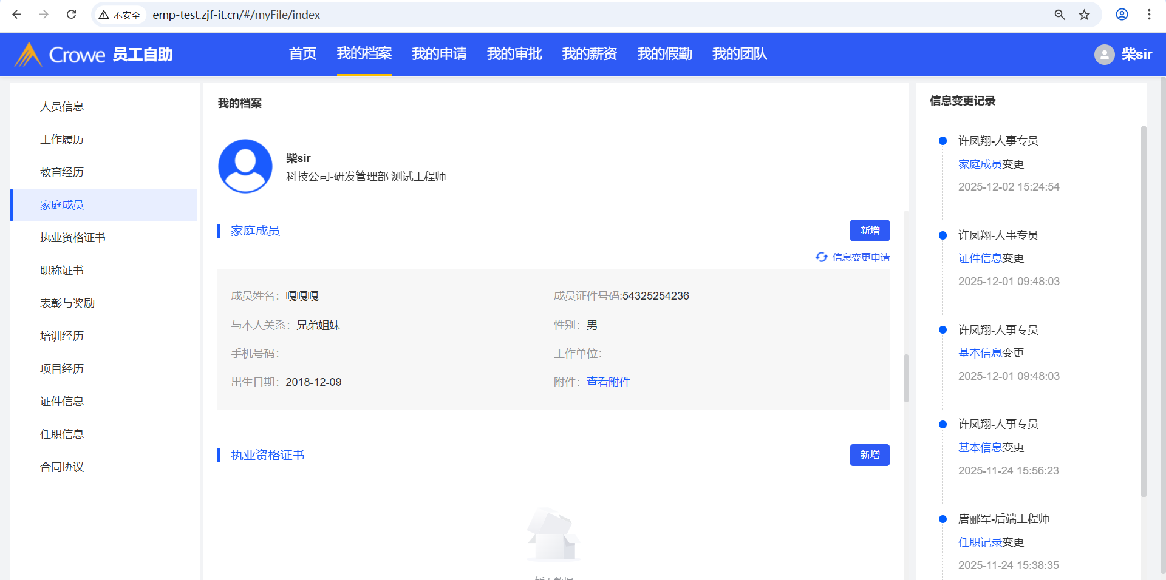This screenshot has height=580, width=1166.
Task: Open the 查看附件 link
Action: pyautogui.click(x=608, y=382)
